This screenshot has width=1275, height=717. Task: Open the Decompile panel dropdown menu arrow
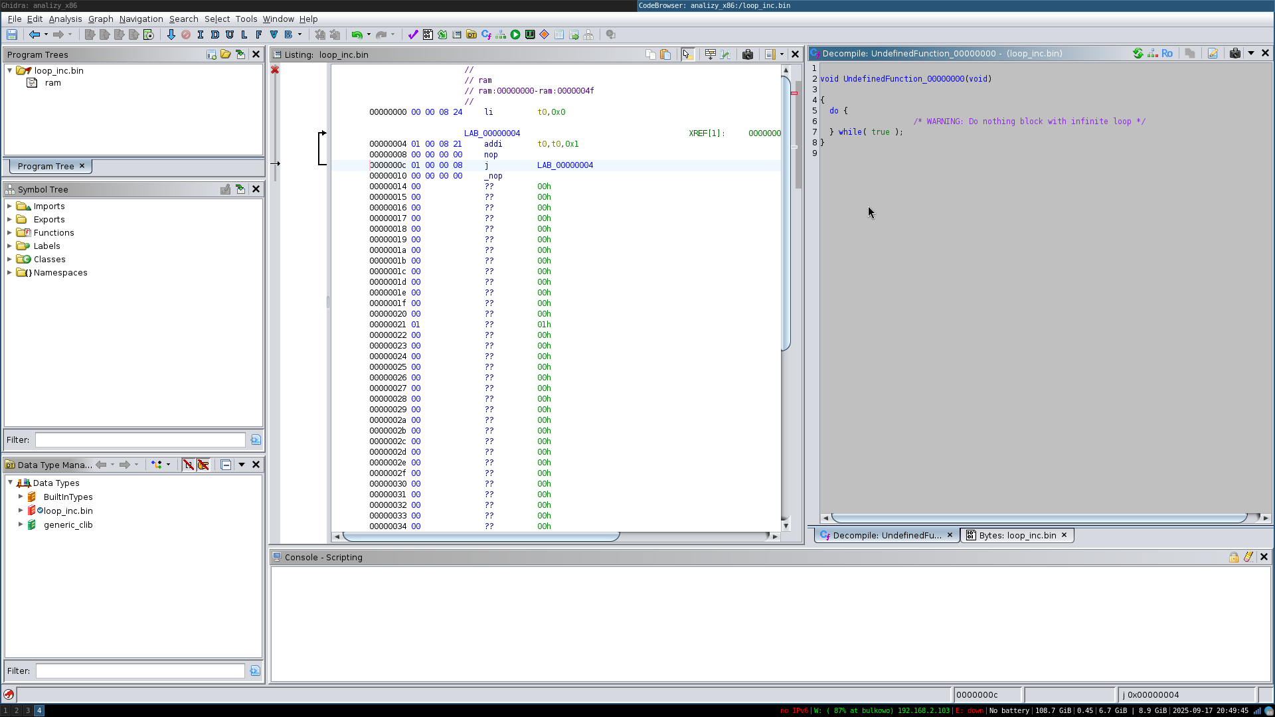coord(1251,53)
